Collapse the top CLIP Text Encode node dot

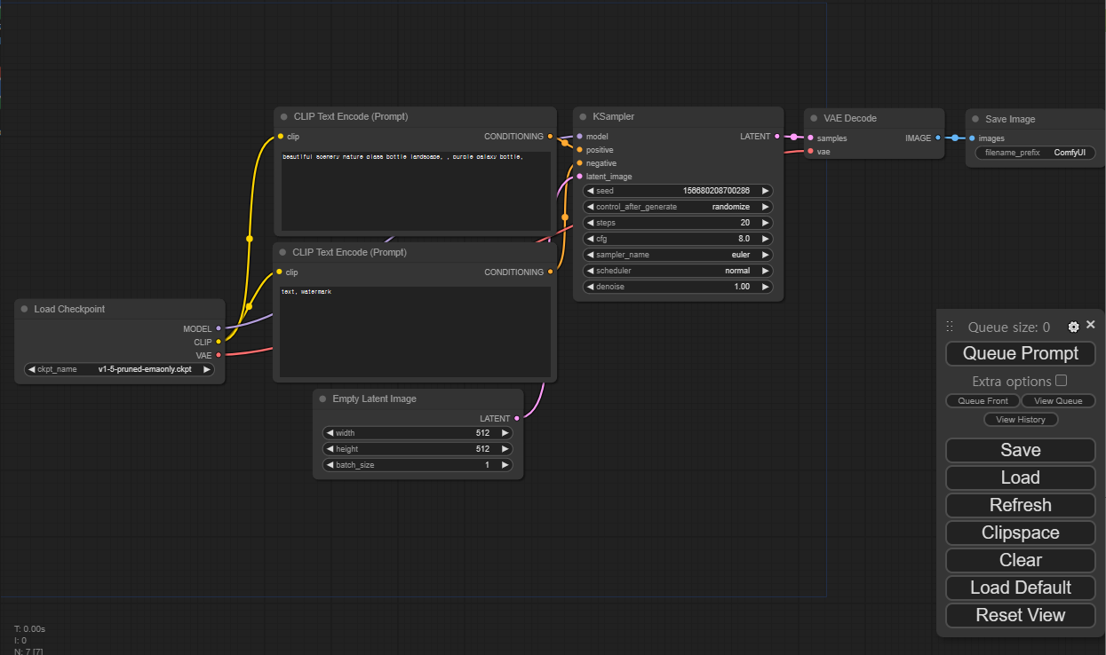[x=283, y=117]
